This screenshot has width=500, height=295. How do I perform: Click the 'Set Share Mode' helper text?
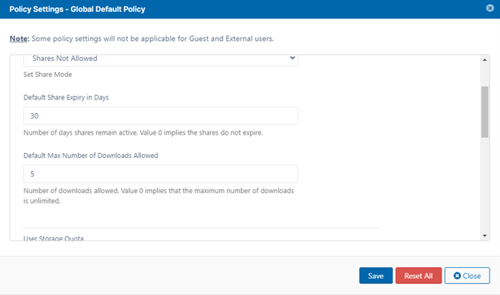click(x=47, y=75)
